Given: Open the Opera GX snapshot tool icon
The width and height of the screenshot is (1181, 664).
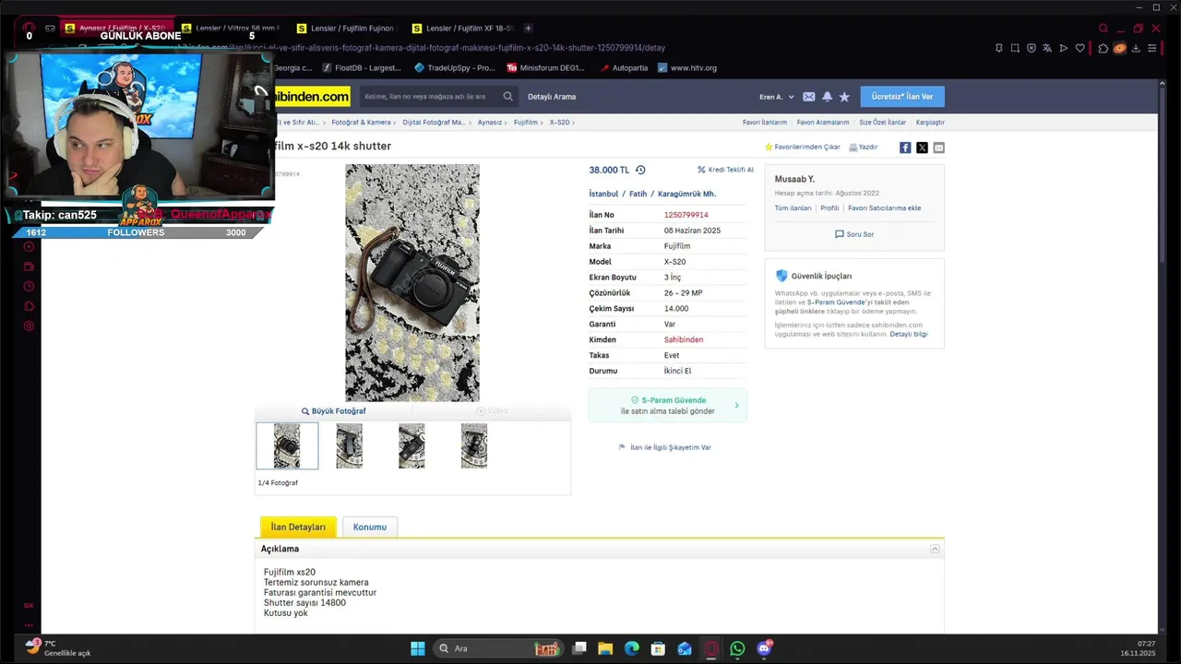Looking at the screenshot, I should click(1015, 48).
